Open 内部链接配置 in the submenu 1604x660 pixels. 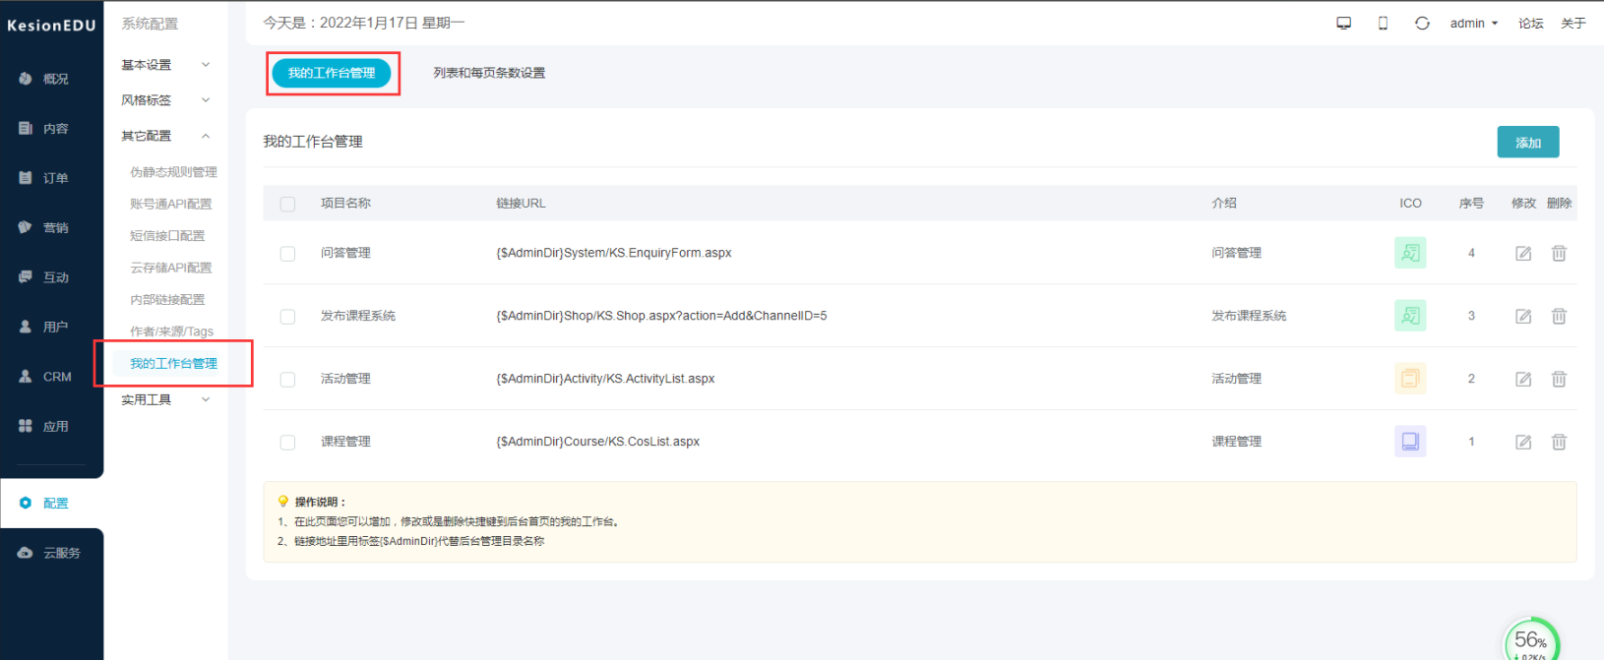[167, 300]
